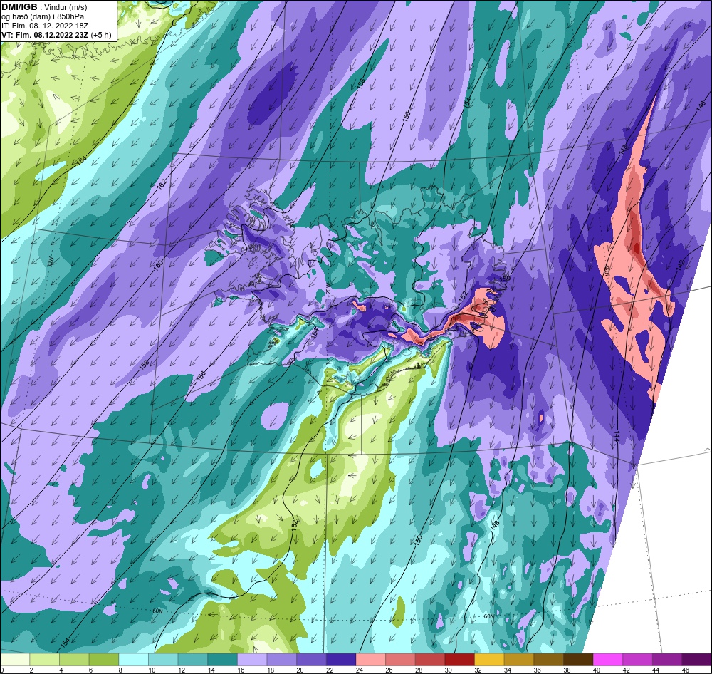Click the legend tick label '38'

(567, 670)
